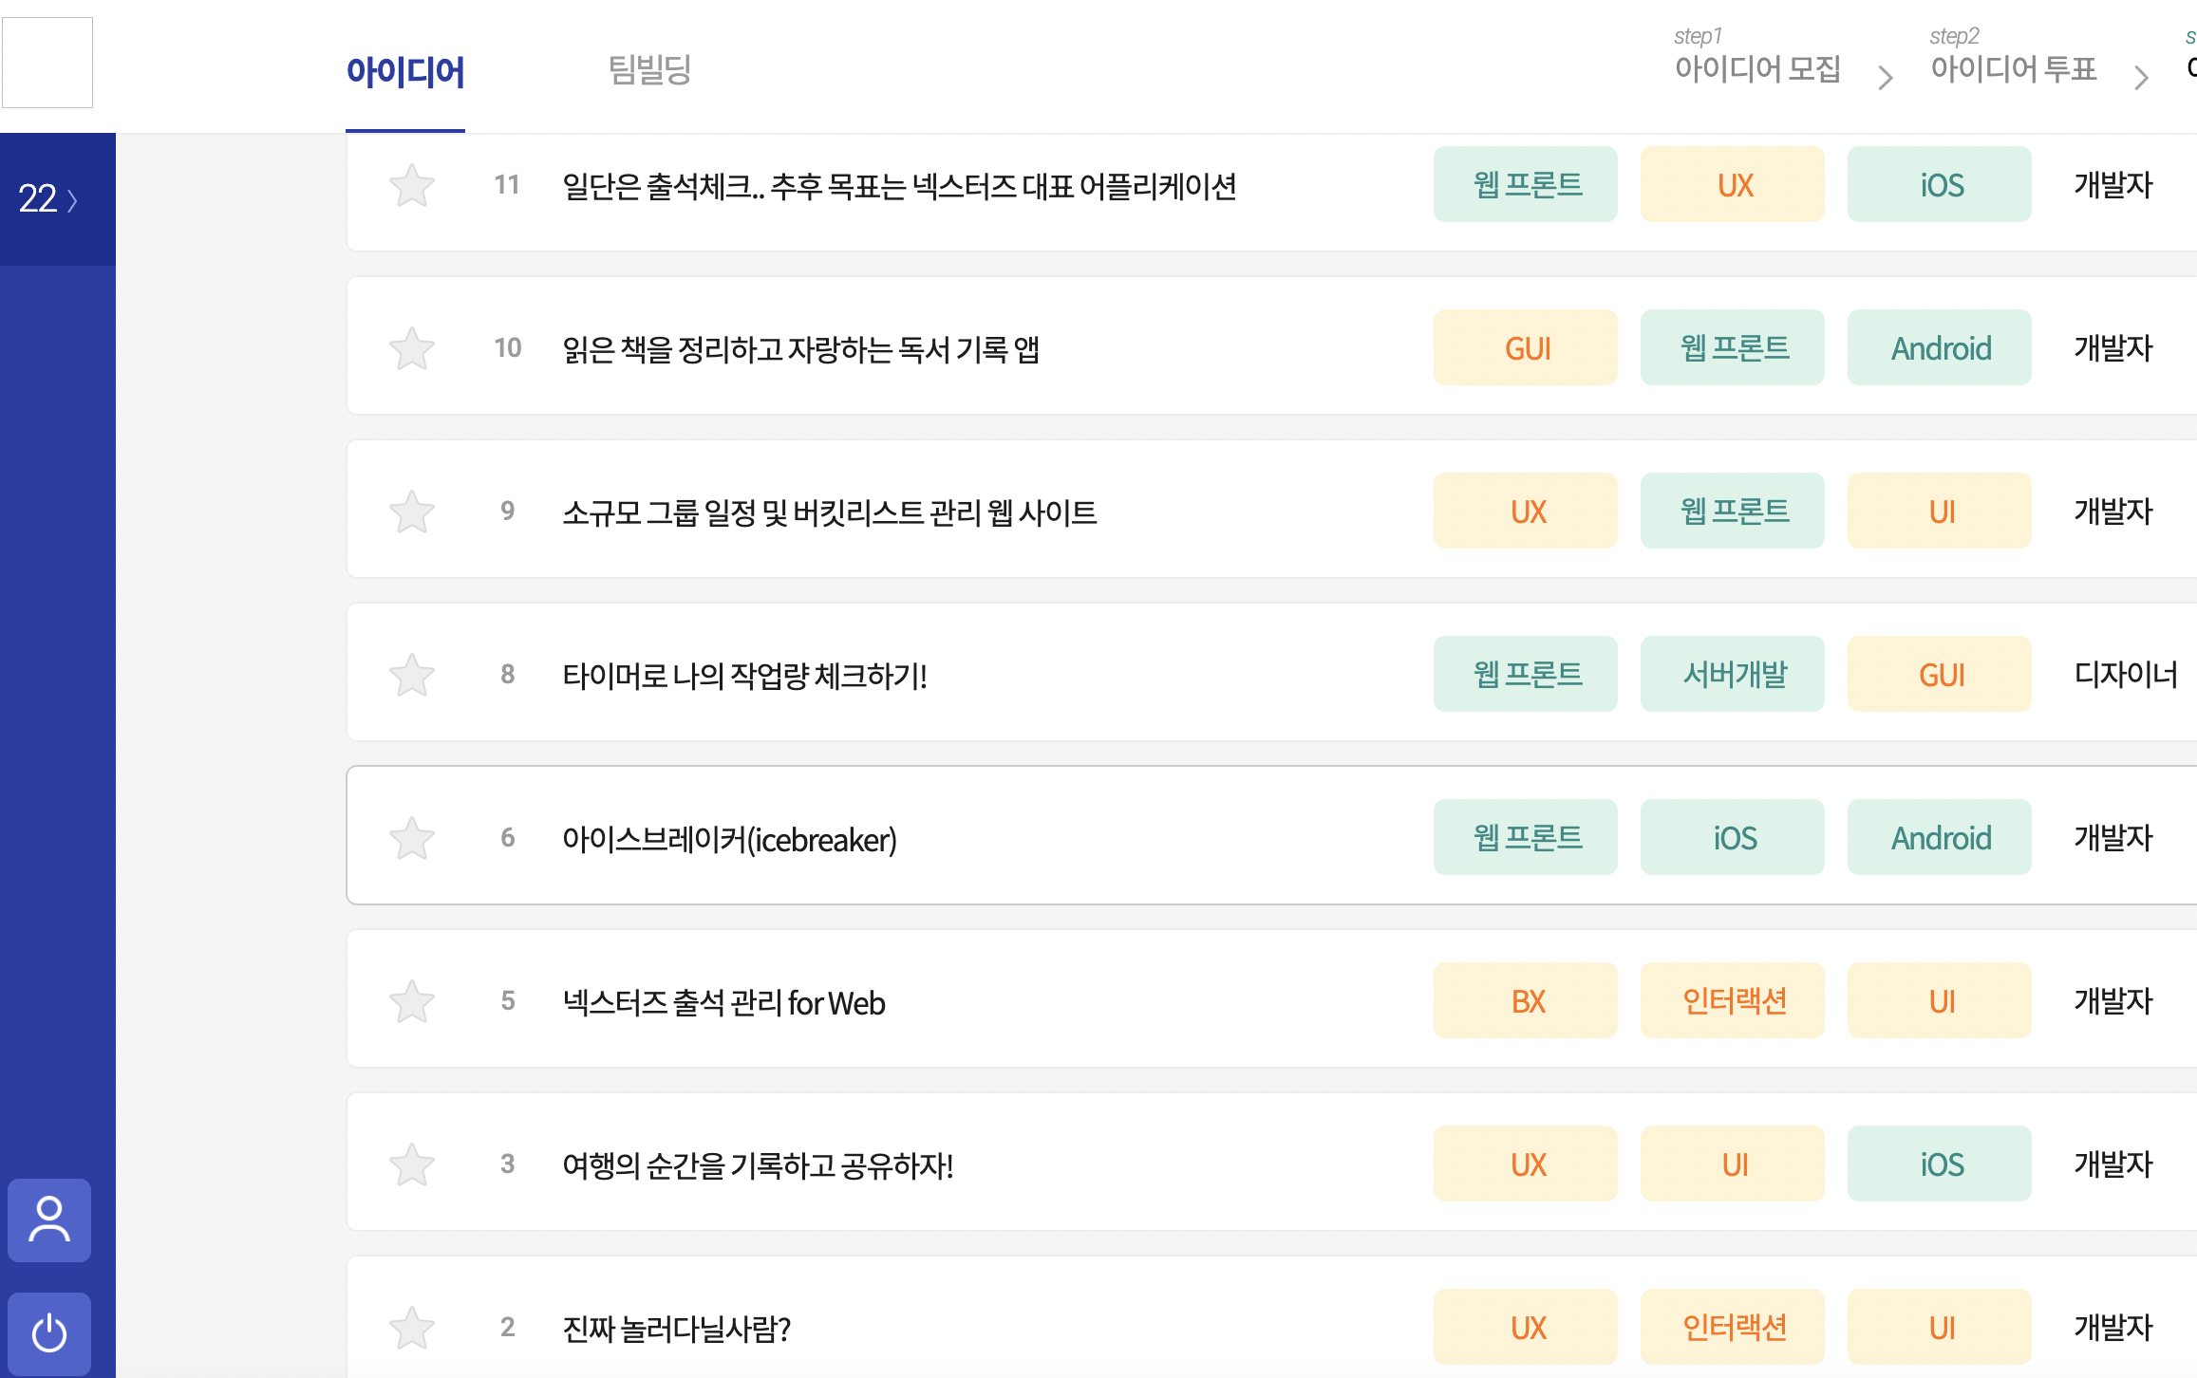Click the power logout icon
Viewport: 2197px width, 1378px height.
pos(49,1333)
